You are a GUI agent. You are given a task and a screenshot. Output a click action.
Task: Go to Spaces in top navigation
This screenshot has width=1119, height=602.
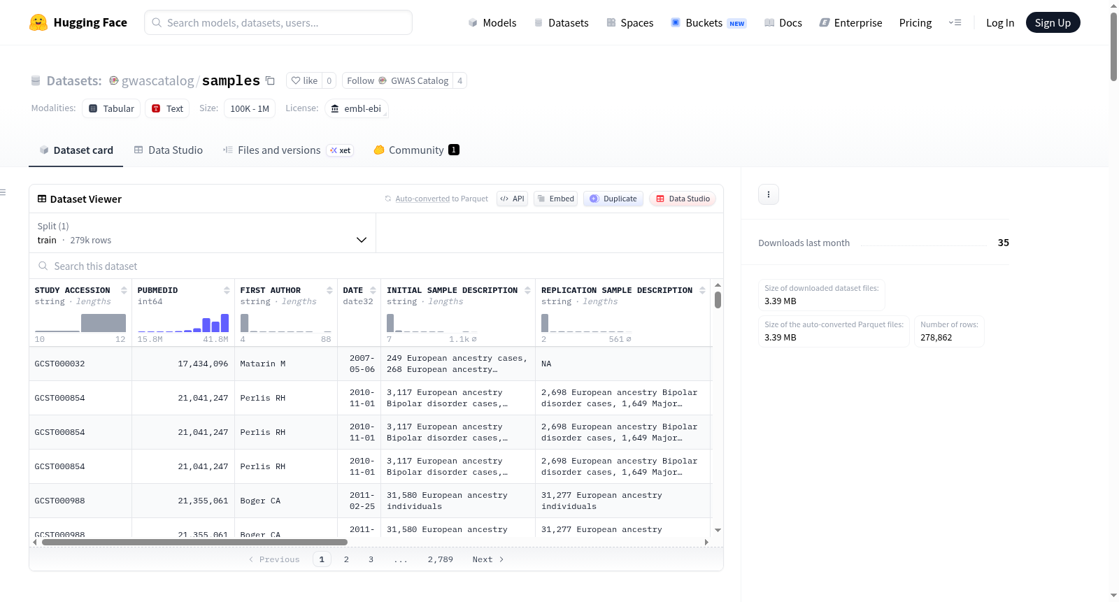point(629,23)
